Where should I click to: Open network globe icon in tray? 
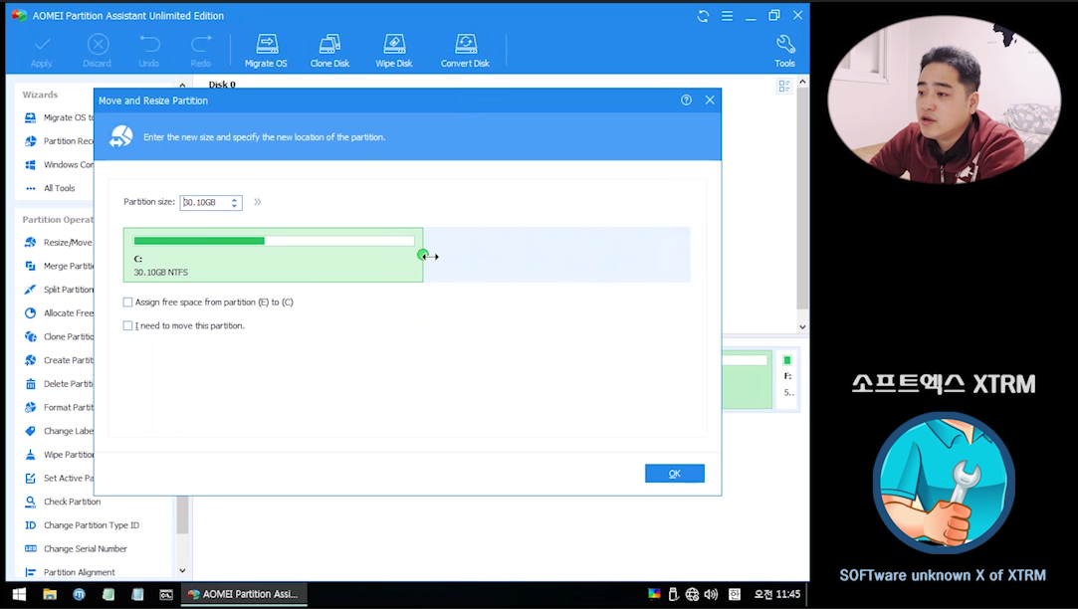tap(693, 594)
